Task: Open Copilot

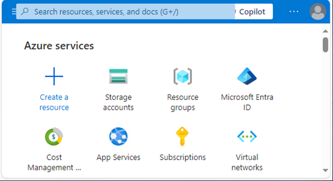Action: [254, 12]
